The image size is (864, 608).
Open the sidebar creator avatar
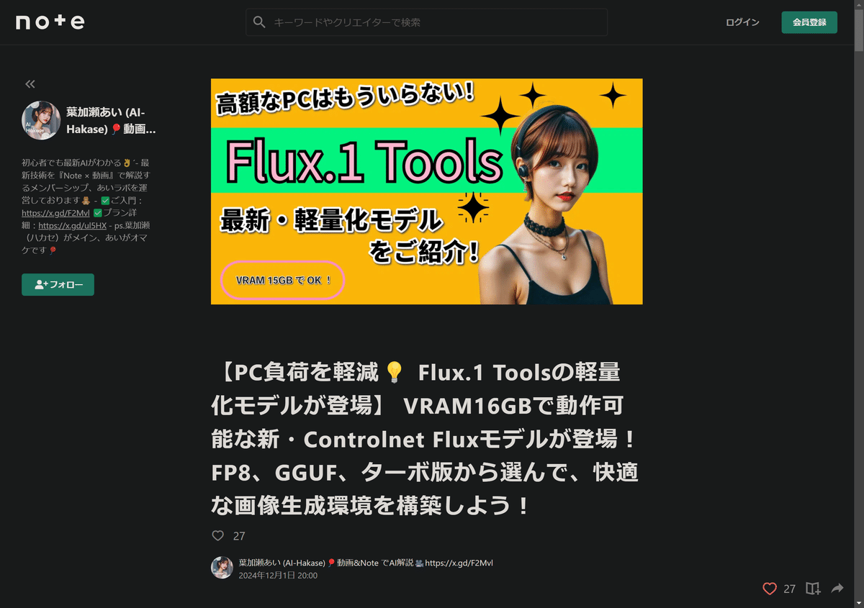(41, 120)
